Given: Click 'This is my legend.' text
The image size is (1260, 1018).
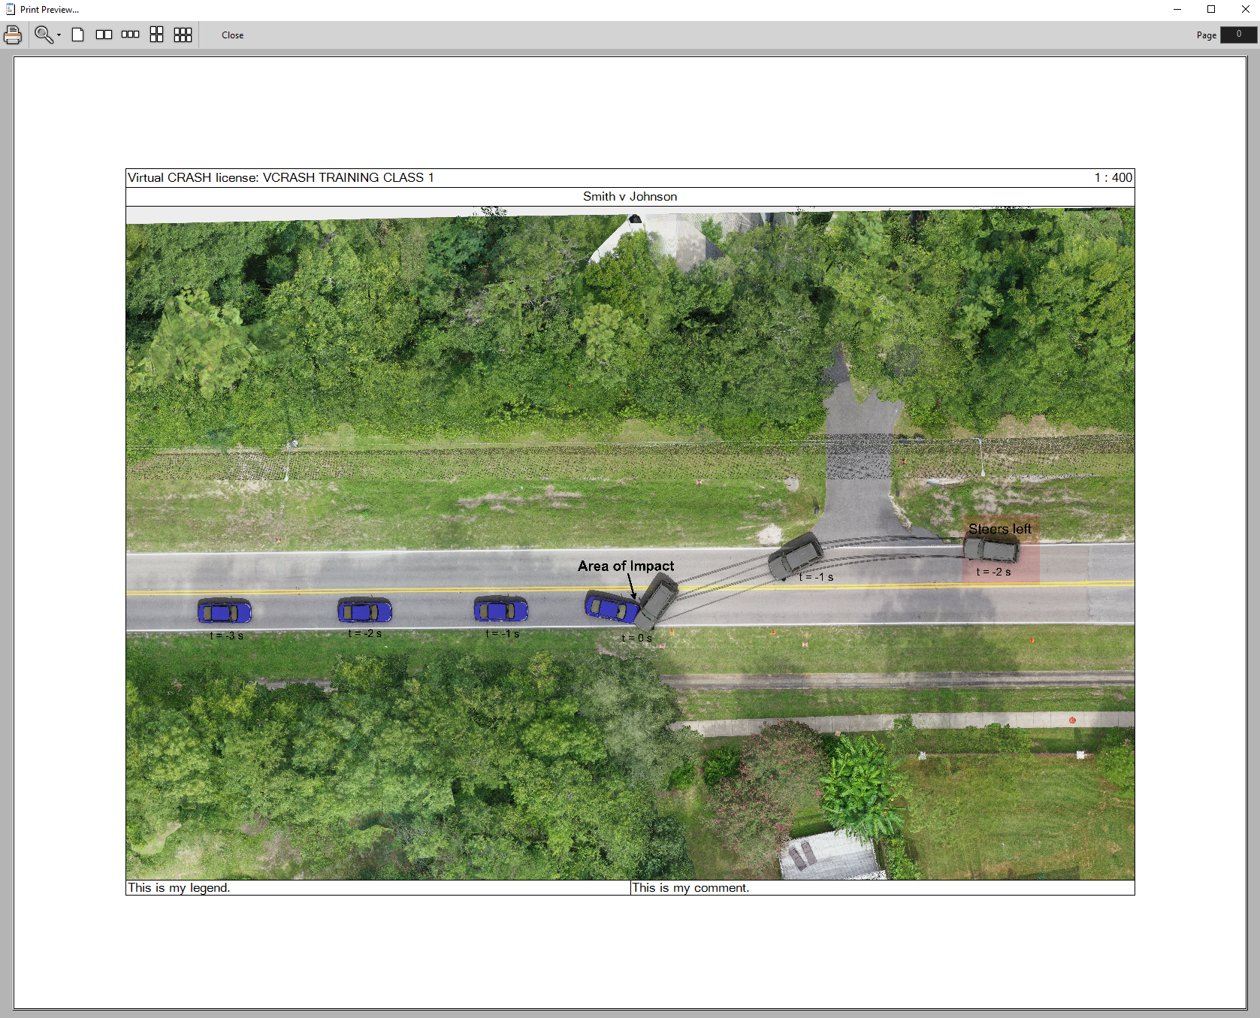Looking at the screenshot, I should [x=179, y=888].
